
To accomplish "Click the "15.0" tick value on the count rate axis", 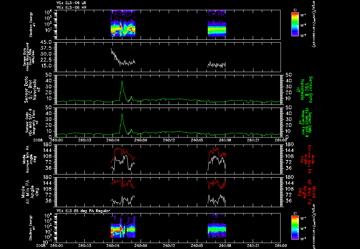I will pyautogui.click(x=46, y=66).
